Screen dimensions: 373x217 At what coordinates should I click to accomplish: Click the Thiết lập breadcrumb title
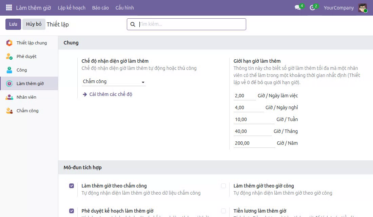click(x=58, y=24)
